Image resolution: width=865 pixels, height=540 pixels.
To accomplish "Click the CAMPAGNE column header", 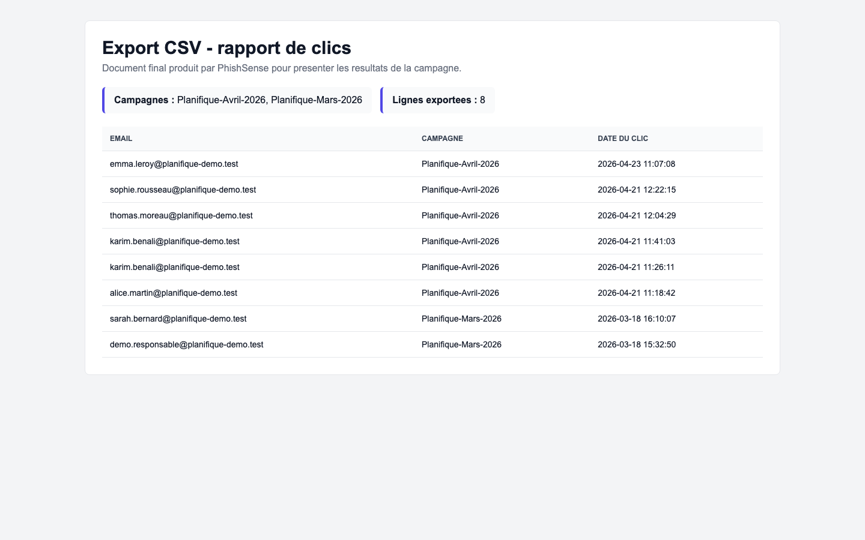I will coord(442,139).
